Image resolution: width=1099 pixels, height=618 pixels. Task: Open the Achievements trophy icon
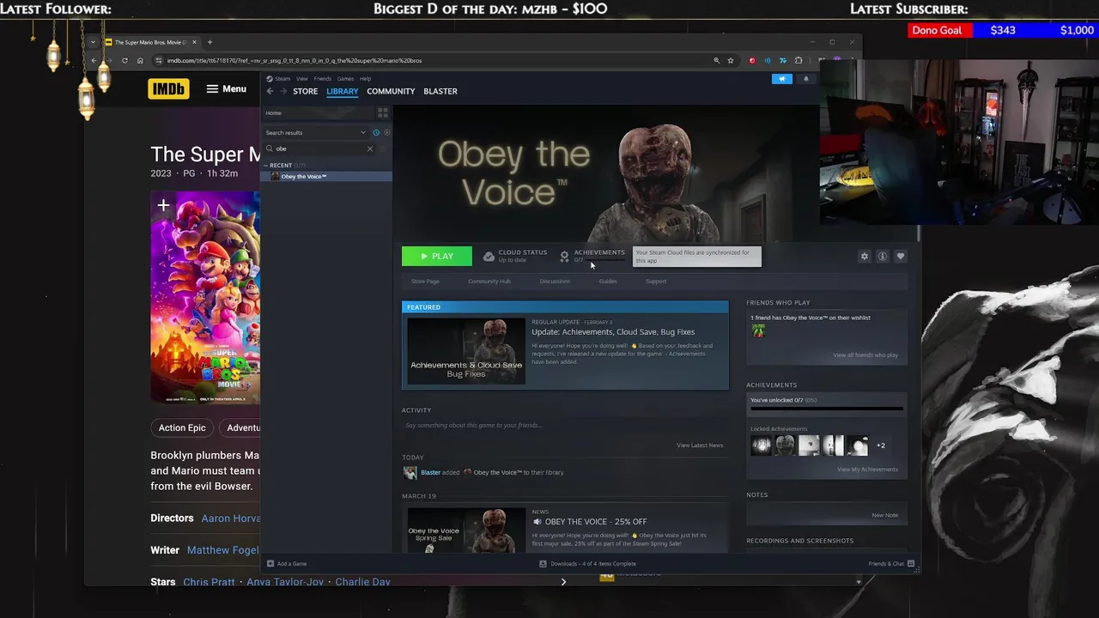[564, 257]
